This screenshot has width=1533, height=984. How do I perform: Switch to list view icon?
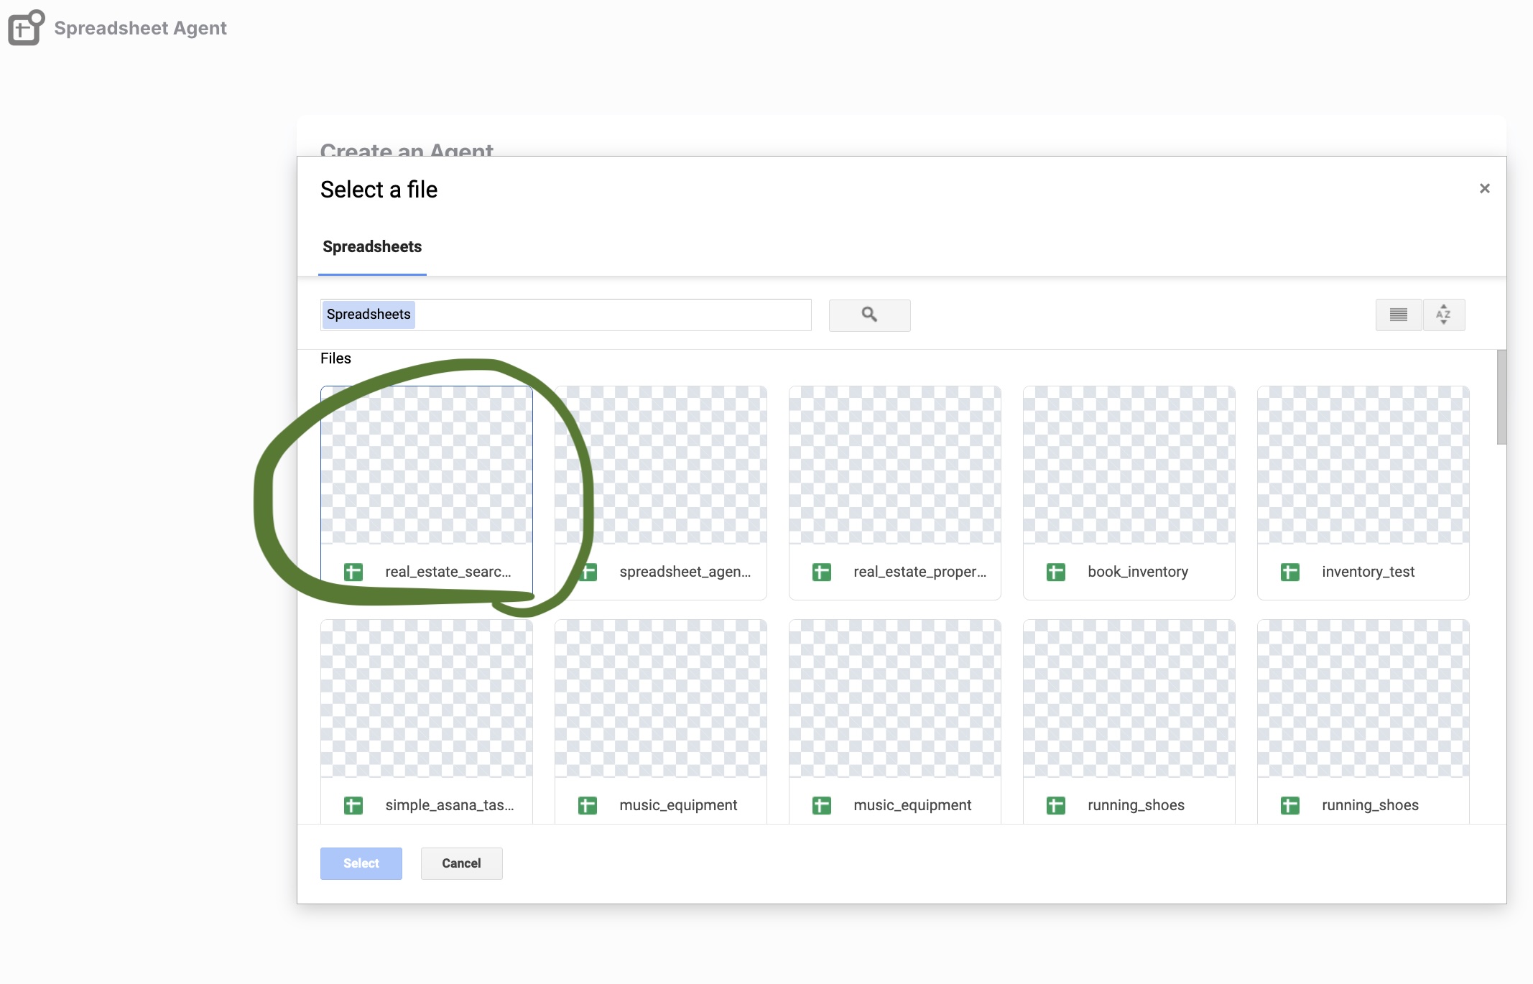click(x=1398, y=315)
